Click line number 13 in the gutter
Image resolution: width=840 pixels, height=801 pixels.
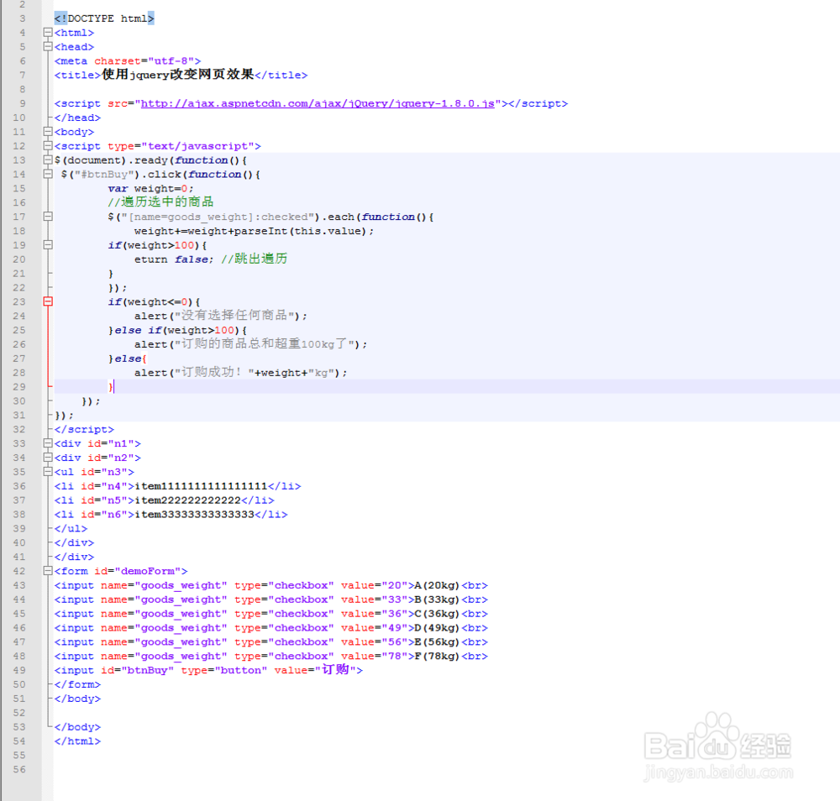[x=19, y=160]
